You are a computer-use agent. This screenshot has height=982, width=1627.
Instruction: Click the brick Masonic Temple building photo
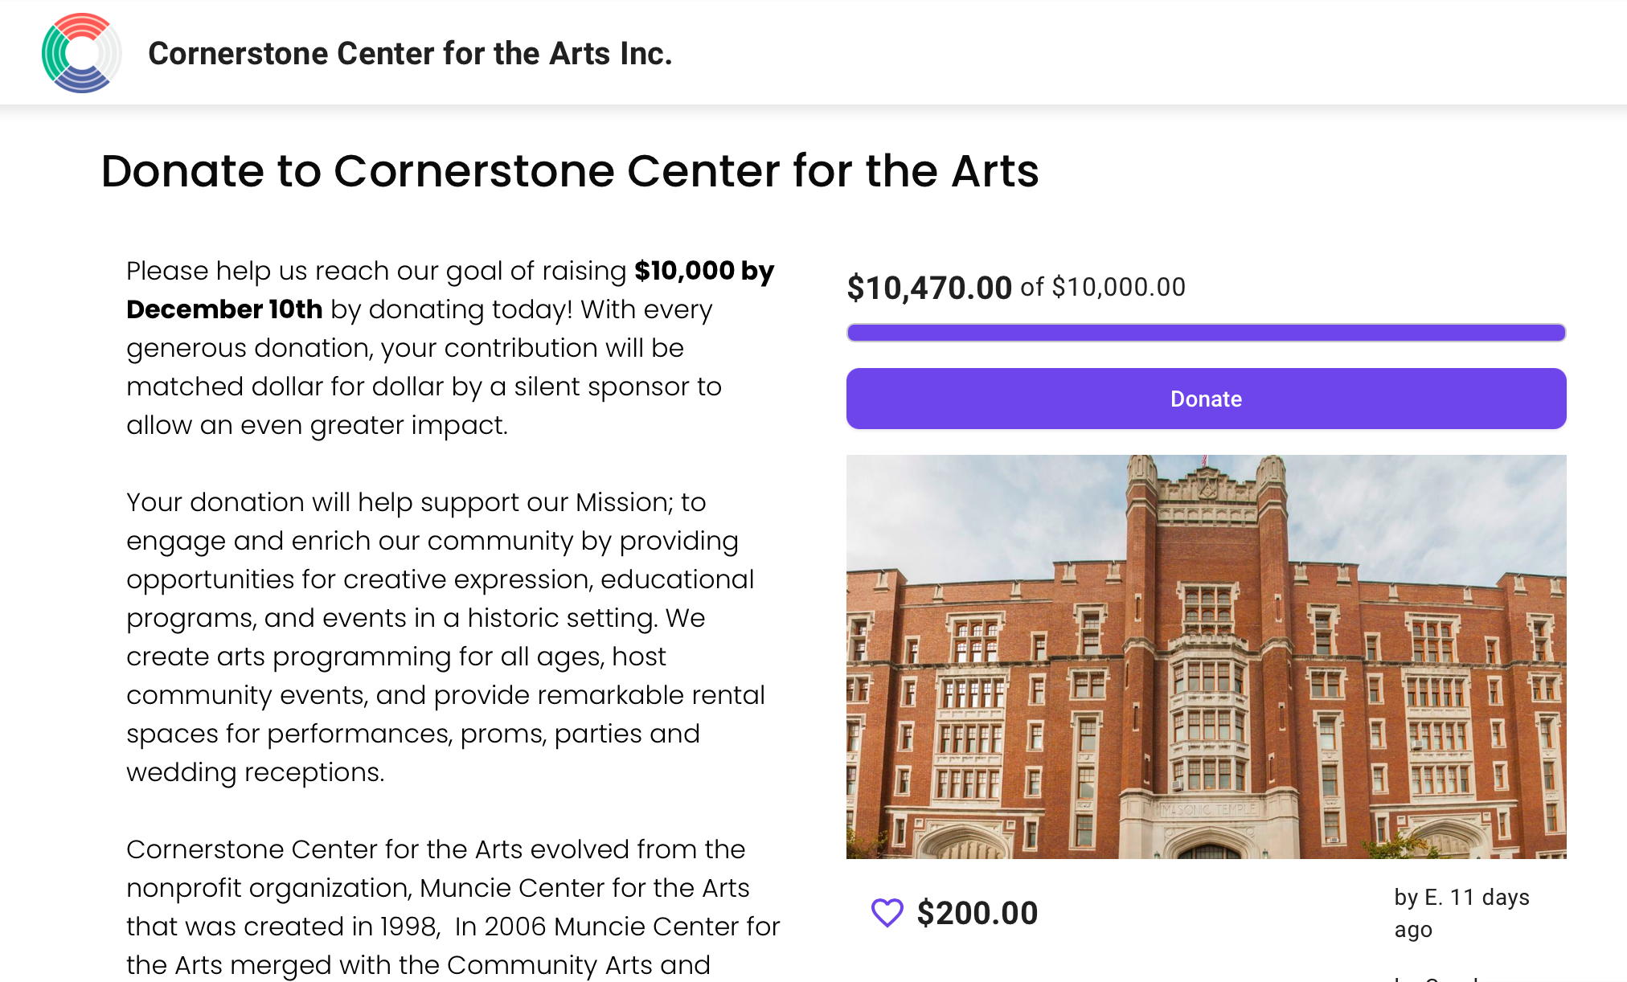coord(1206,657)
